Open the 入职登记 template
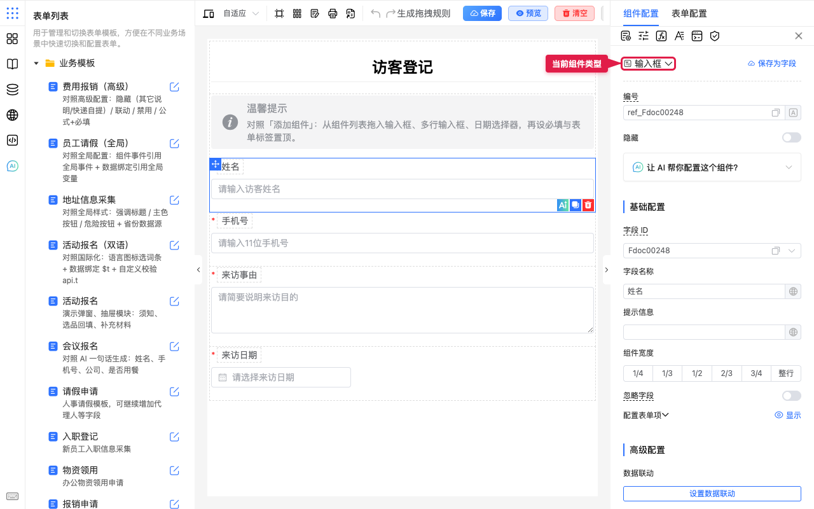The width and height of the screenshot is (814, 509). click(80, 436)
